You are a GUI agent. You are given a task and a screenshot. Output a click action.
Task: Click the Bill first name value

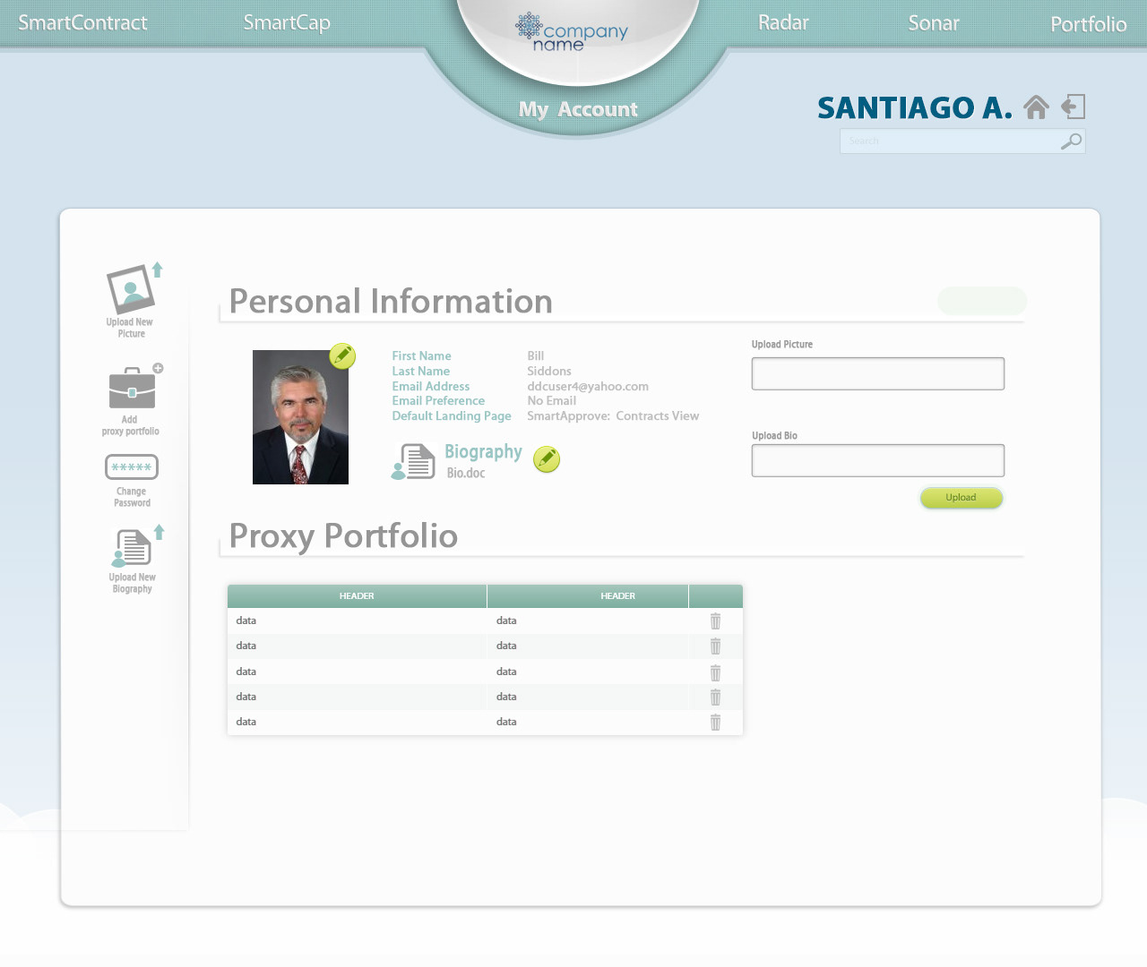point(536,356)
